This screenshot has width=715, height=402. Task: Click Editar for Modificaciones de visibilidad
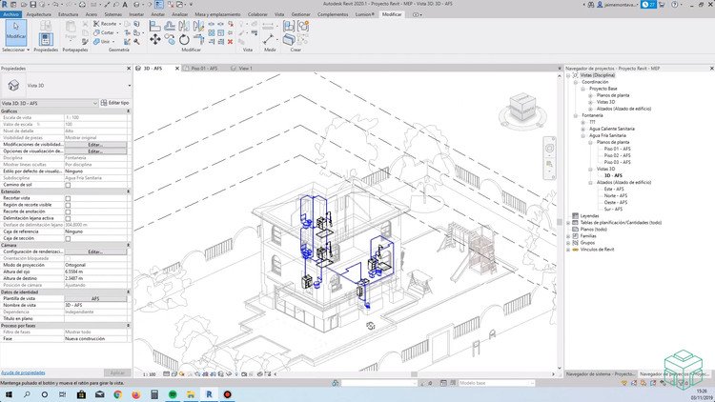point(94,145)
